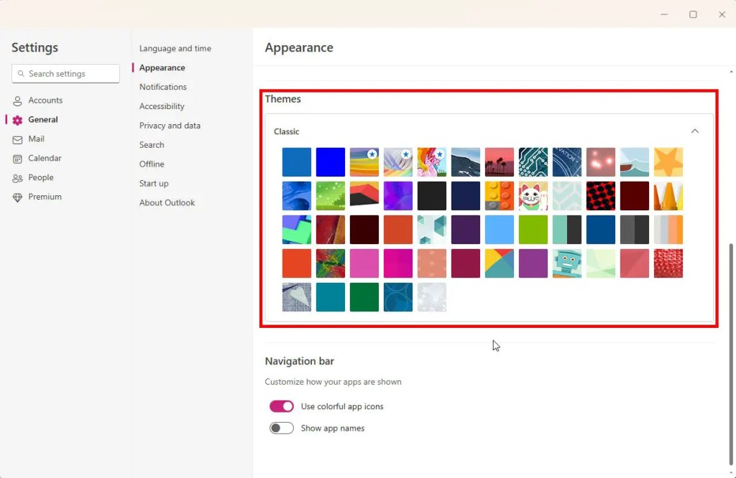The height and width of the screenshot is (478, 736).
Task: Select the ocean wave boat theme
Action: point(635,162)
